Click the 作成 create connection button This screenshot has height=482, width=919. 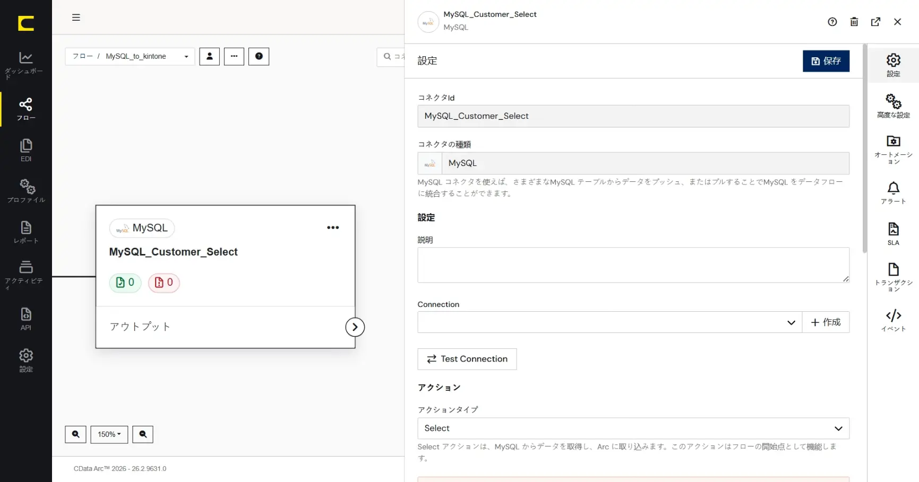pos(826,322)
